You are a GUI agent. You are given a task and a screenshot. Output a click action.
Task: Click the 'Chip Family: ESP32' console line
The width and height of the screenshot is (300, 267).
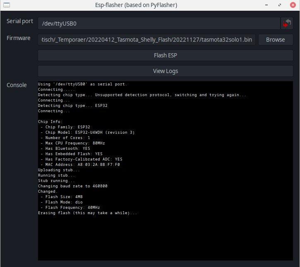point(65,127)
